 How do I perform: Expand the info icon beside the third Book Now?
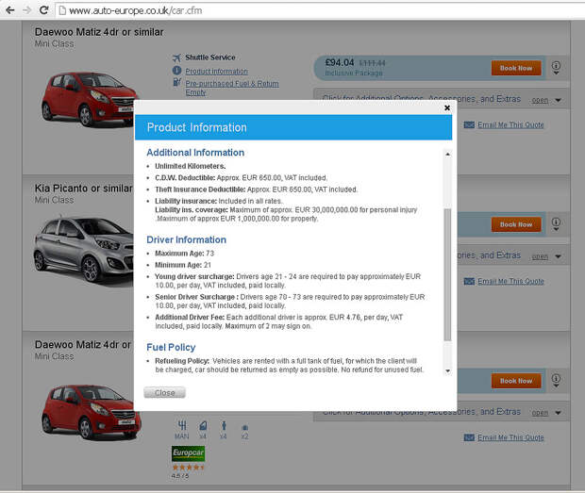point(556,381)
